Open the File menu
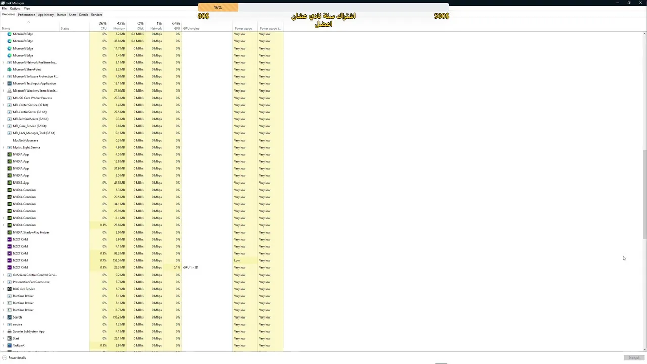The image size is (647, 364). point(4,8)
